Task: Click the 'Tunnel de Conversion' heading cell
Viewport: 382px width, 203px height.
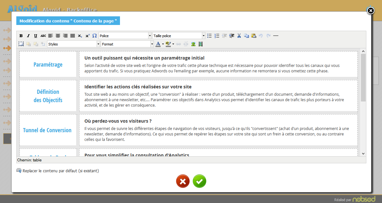Action: [x=48, y=130]
